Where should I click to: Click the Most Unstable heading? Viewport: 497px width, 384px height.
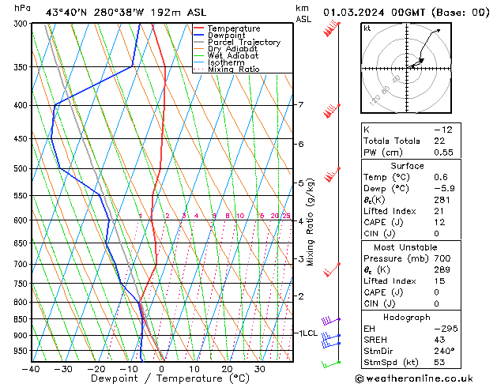[x=405, y=247]
